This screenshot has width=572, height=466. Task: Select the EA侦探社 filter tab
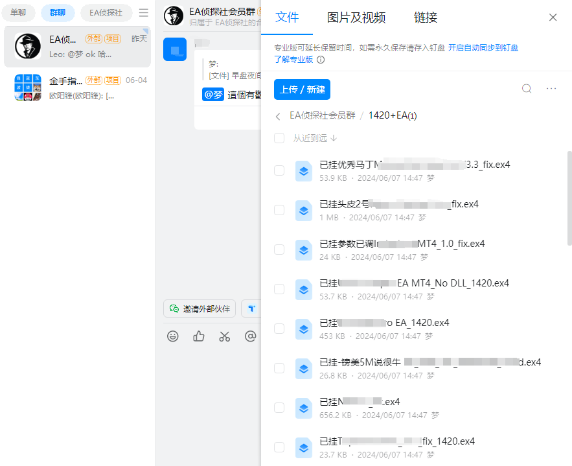click(106, 13)
